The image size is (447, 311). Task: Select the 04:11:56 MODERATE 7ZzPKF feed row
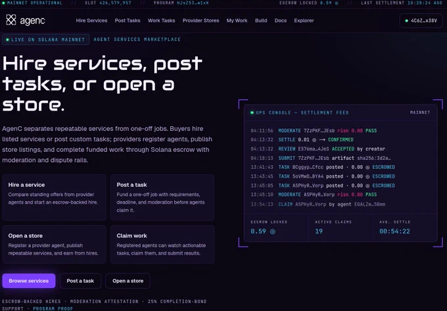314,131
